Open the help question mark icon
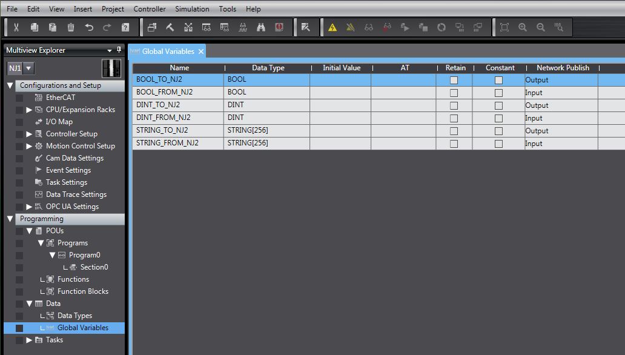625x355 pixels. [x=125, y=27]
